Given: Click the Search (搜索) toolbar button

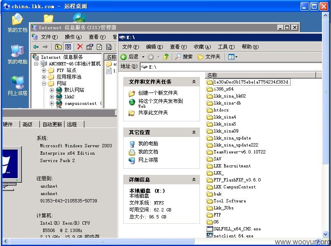Looking at the screenshot, I should point(184,57).
